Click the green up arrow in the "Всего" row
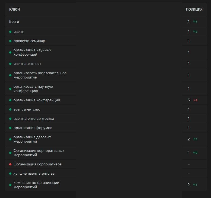The image size is (211, 198). [194, 22]
